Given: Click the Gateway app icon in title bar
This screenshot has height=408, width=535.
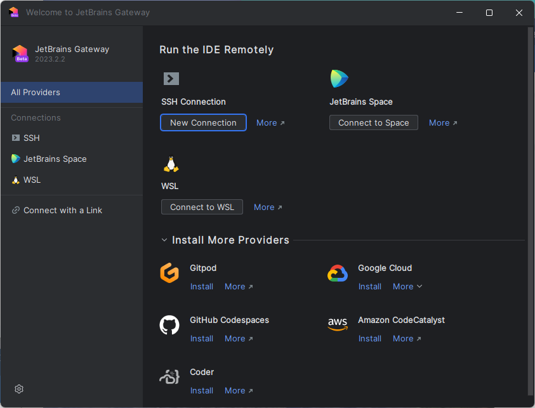Looking at the screenshot, I should click(x=14, y=12).
